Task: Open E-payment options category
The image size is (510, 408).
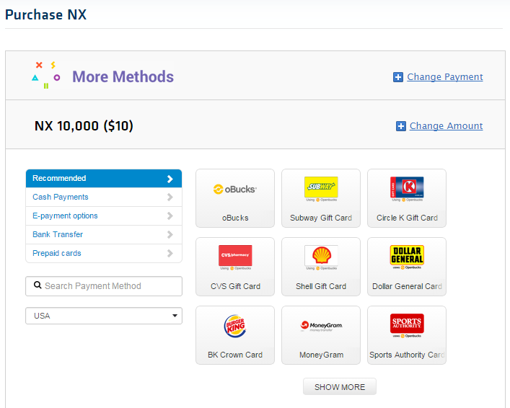Action: 104,216
